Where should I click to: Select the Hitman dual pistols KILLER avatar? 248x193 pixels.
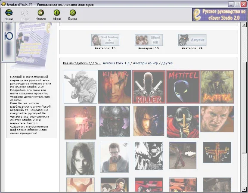pyautogui.click(x=149, y=87)
